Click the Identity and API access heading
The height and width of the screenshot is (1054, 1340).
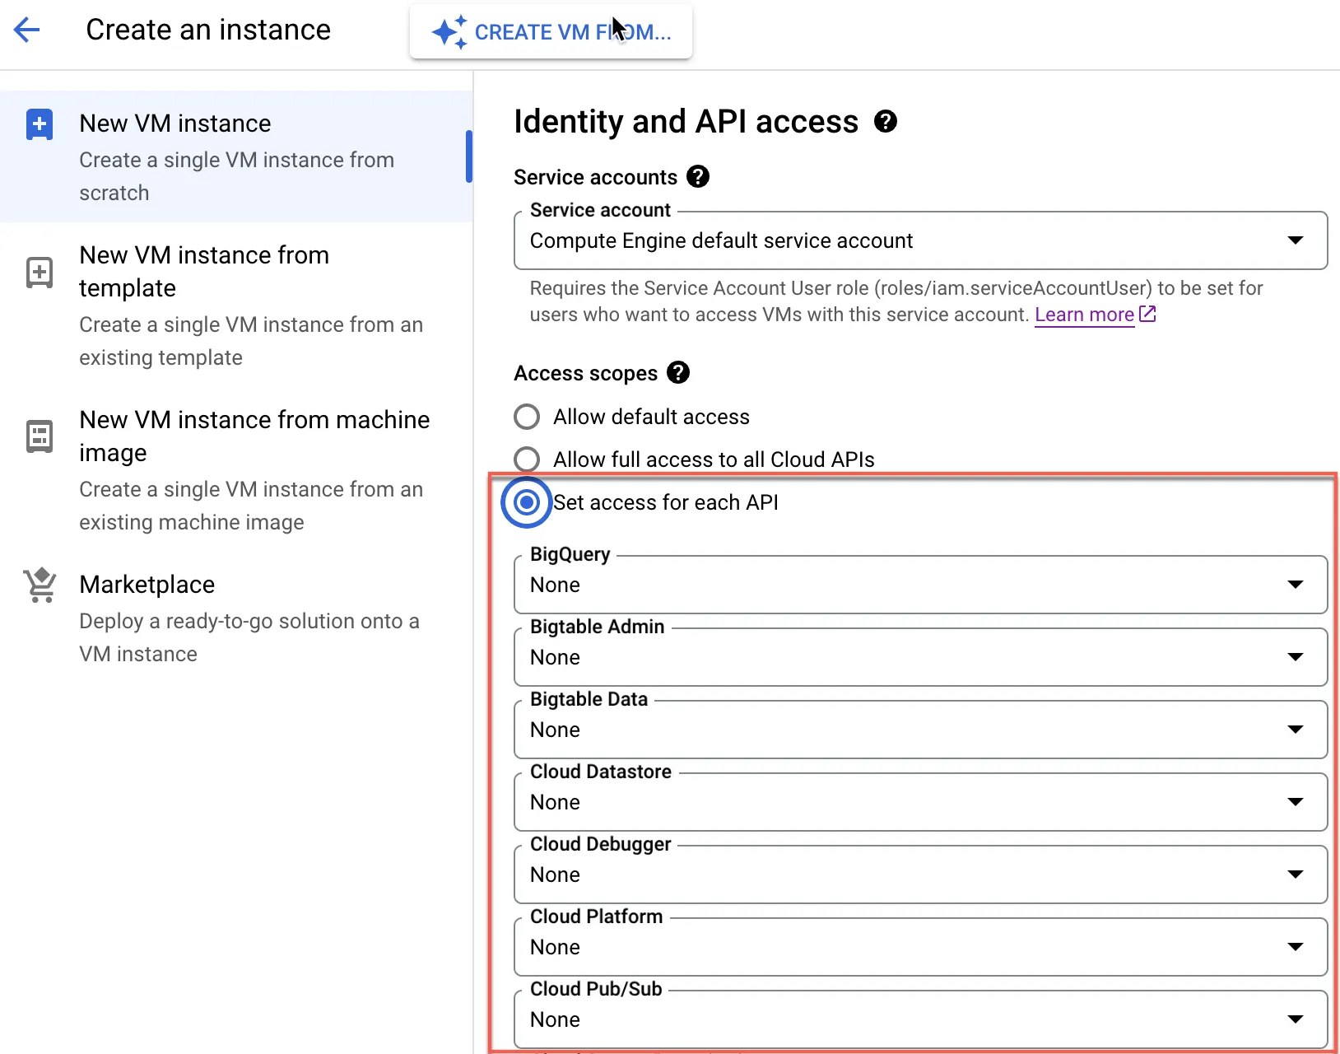(x=686, y=121)
